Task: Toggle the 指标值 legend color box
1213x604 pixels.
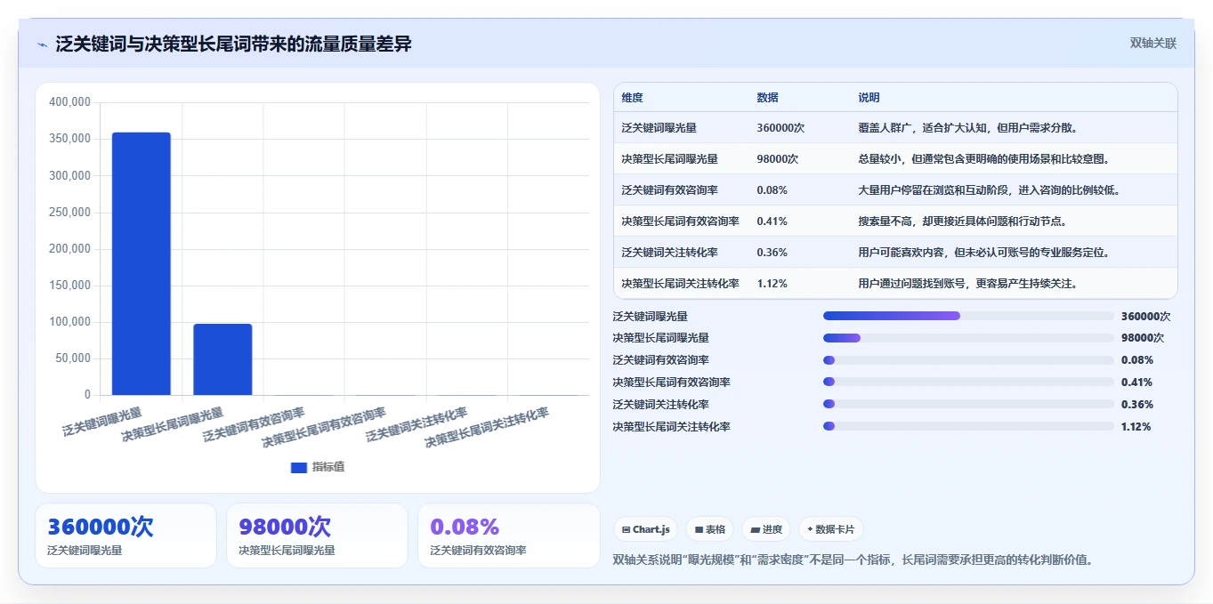Action: (299, 467)
